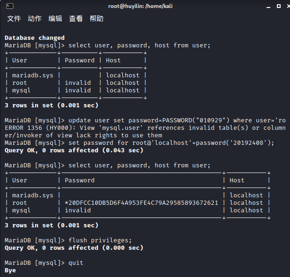The width and height of the screenshot is (290, 277).
Task: Click the terminal icon in title bar
Action: point(10,6)
